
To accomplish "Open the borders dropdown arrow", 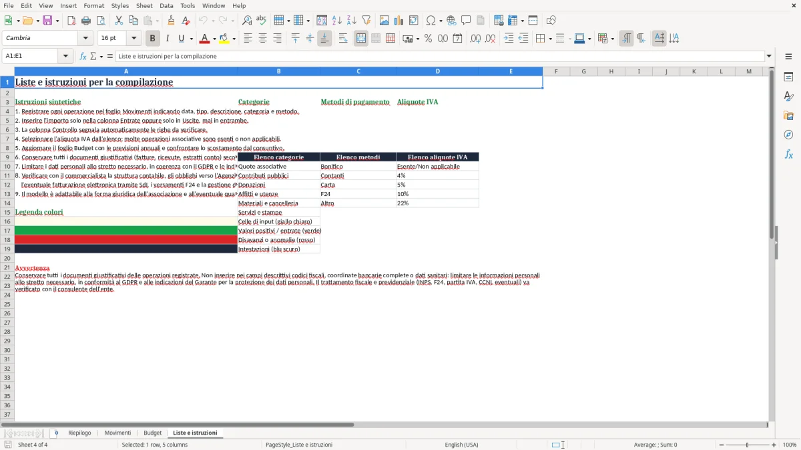I will click(x=549, y=39).
